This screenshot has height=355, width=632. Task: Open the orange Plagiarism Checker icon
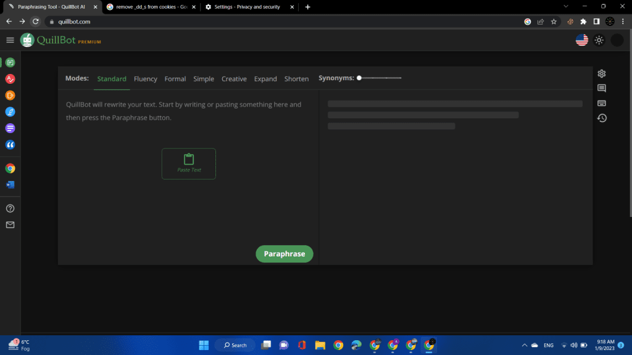tap(10, 96)
